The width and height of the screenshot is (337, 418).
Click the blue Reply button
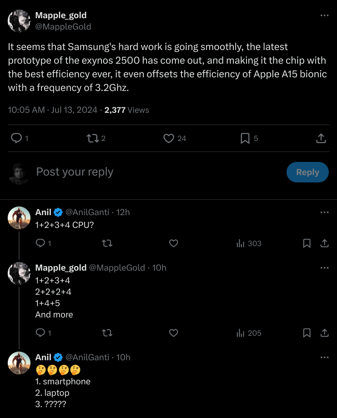tap(307, 172)
